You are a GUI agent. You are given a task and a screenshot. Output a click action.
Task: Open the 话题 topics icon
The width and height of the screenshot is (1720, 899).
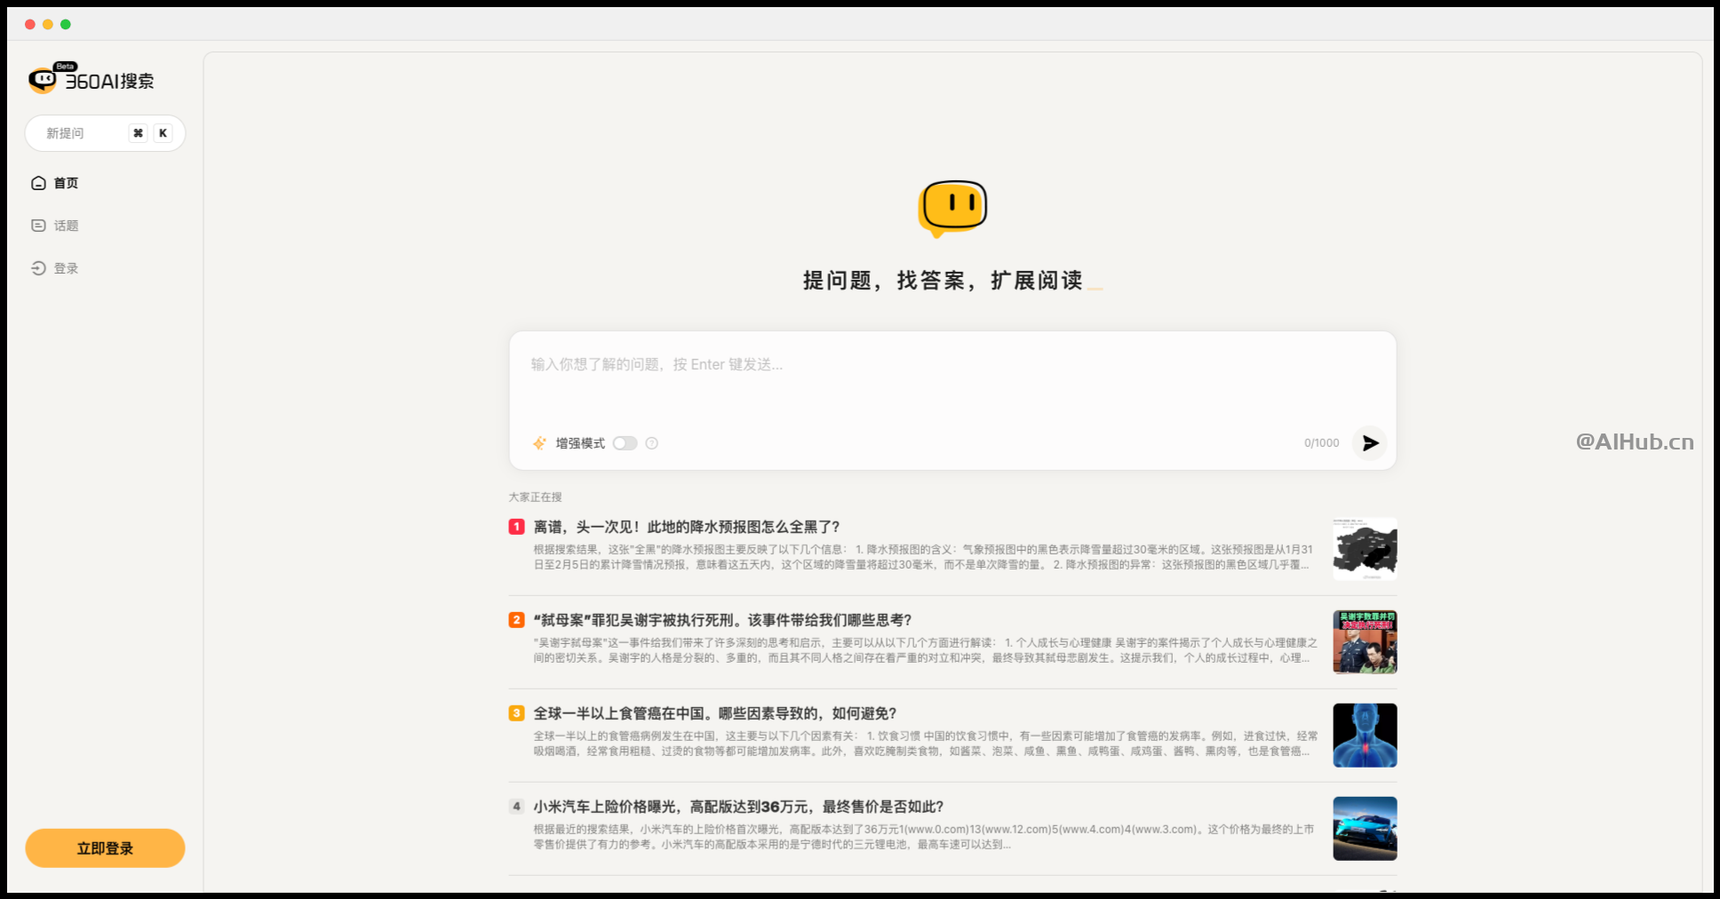point(38,226)
